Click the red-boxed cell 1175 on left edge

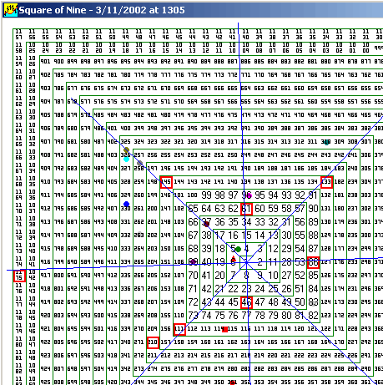click(19, 276)
